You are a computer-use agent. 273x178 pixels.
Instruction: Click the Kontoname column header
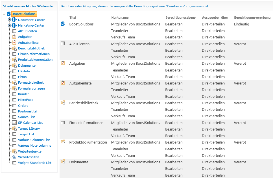[x=120, y=18]
